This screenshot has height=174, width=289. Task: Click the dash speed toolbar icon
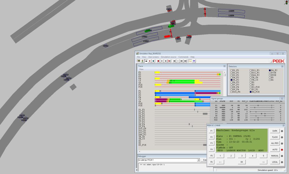(x=178, y=61)
